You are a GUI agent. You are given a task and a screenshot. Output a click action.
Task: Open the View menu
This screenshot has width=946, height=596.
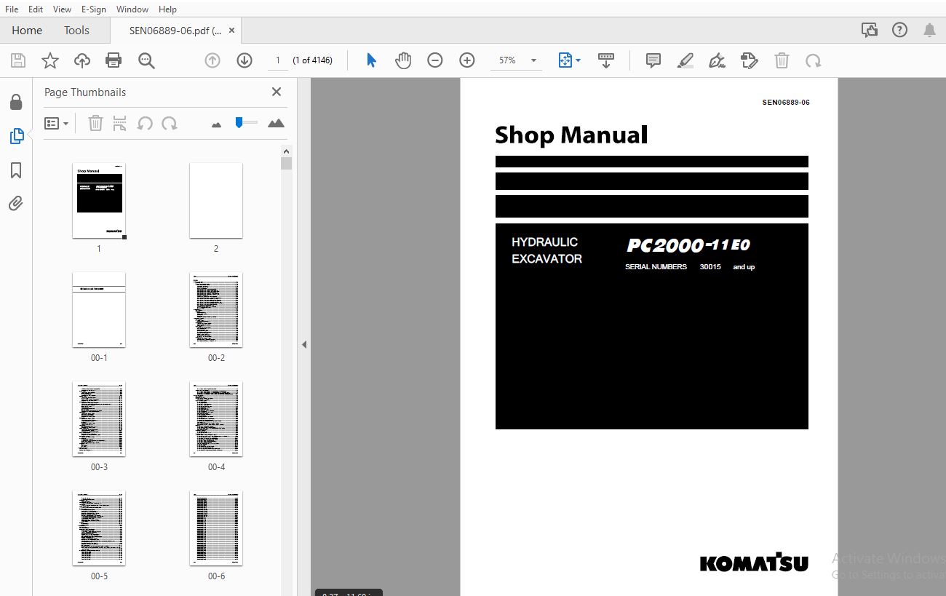pyautogui.click(x=62, y=9)
